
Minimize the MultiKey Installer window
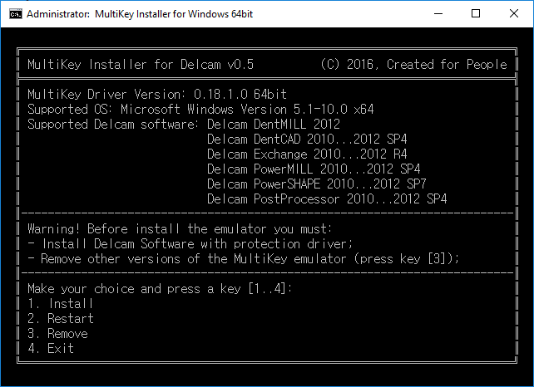pos(438,13)
